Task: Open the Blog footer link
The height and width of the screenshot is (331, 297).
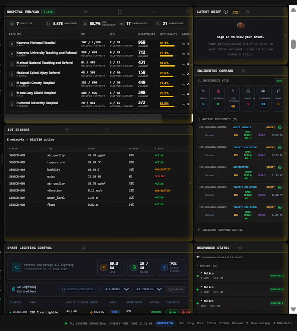Action: click(190, 323)
